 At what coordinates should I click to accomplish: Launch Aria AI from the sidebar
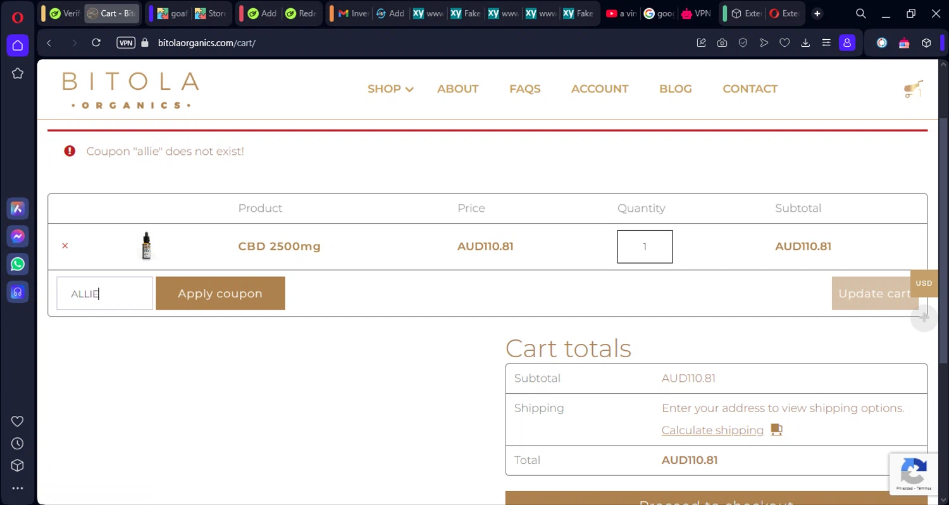18,209
